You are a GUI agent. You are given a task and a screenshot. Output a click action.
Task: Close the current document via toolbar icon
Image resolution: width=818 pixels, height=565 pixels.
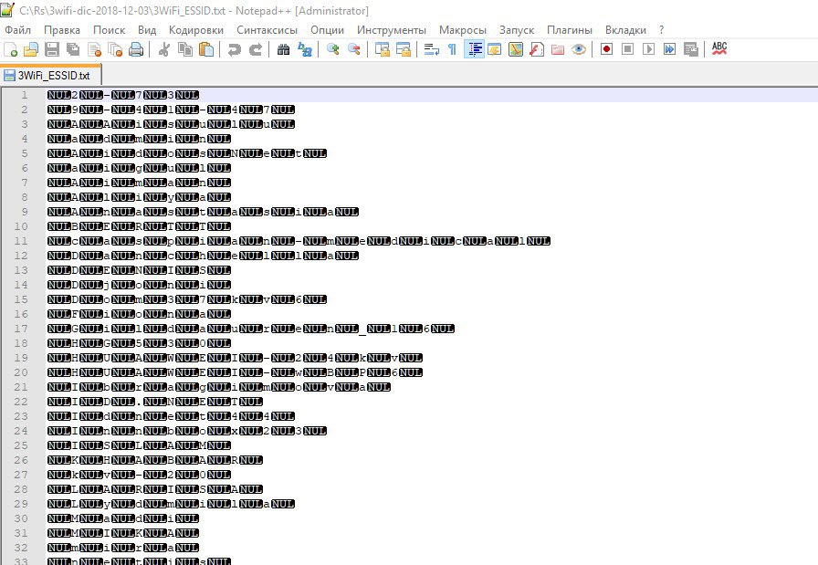click(x=94, y=49)
